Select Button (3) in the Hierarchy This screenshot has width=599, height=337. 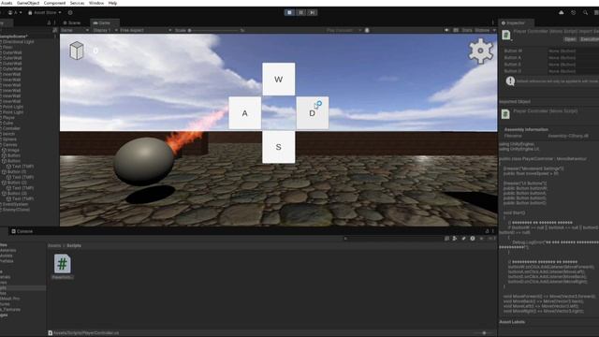(x=16, y=194)
